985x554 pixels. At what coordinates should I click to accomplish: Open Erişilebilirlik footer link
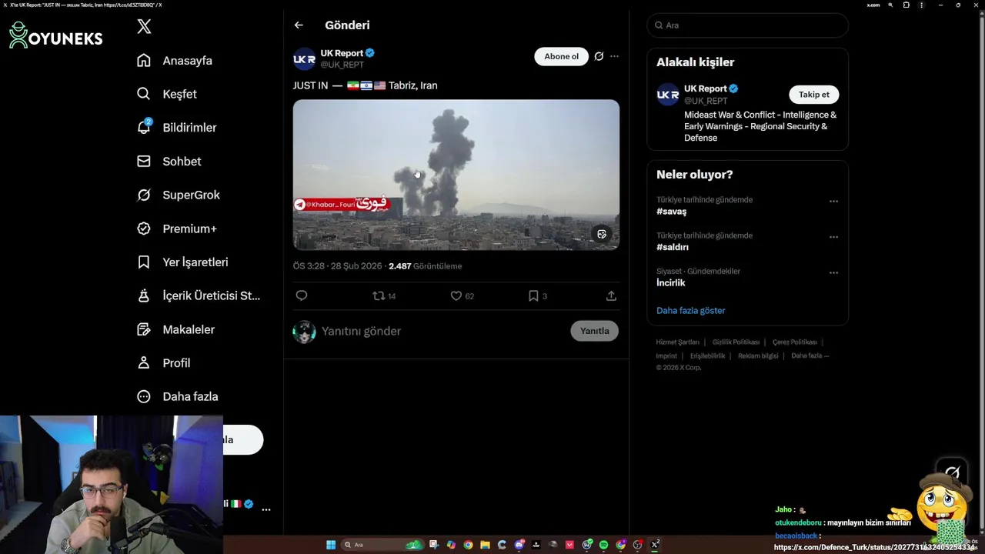707,356
